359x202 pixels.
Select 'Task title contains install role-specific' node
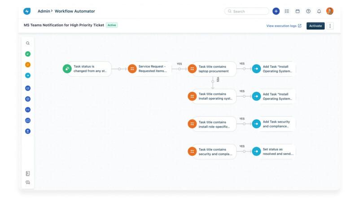pyautogui.click(x=212, y=124)
